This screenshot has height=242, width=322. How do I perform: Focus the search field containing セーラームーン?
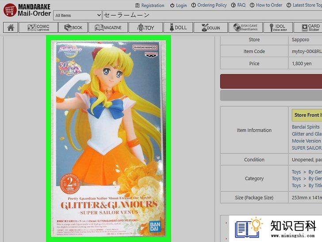coord(212,15)
